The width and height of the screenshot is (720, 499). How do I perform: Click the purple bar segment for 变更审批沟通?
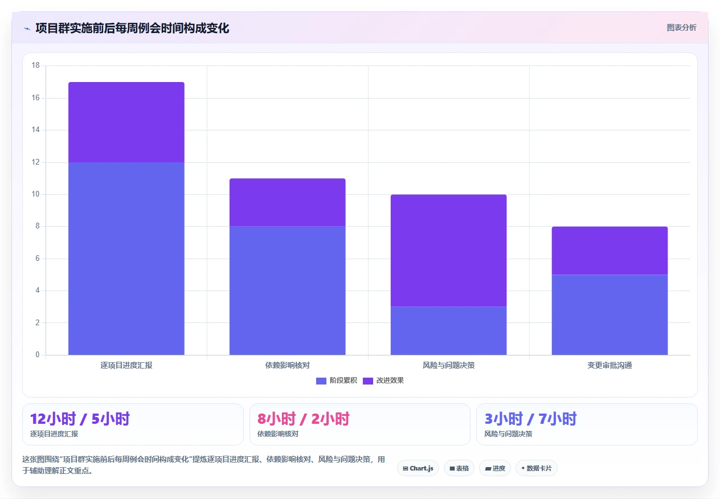(x=609, y=251)
